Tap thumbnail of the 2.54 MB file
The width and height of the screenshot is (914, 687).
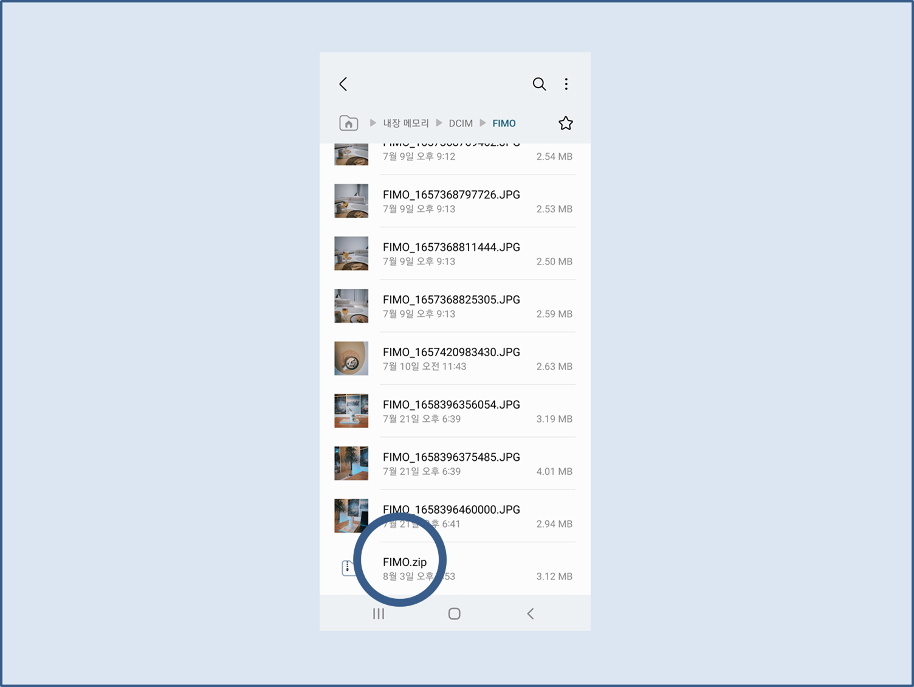[x=351, y=154]
